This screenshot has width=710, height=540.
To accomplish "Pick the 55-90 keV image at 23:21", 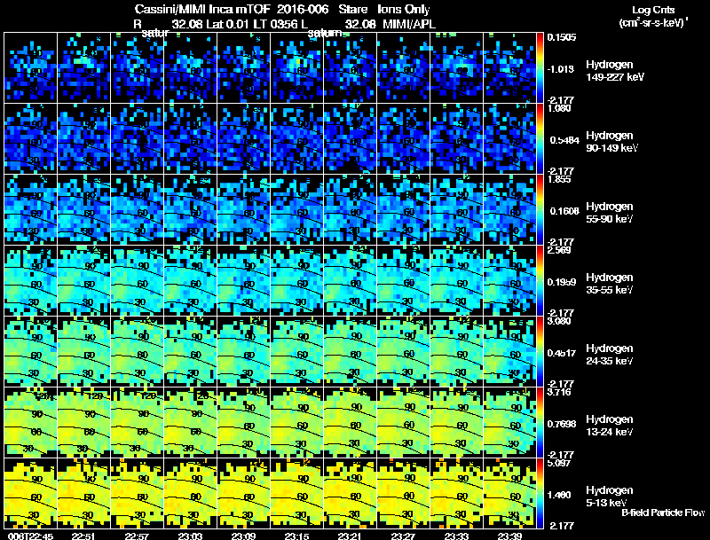I will [x=350, y=209].
